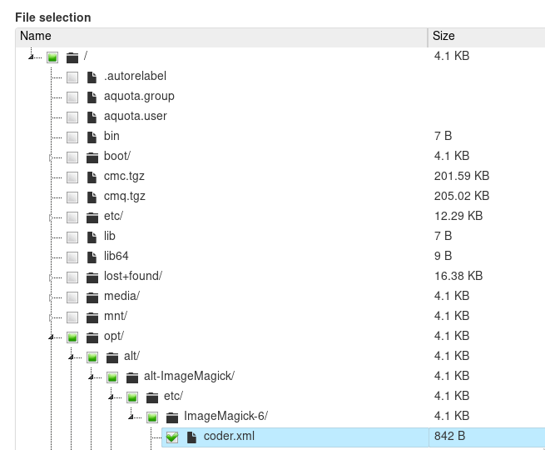Check the etc/ top-level folder checkbox
The image size is (545, 450).
[x=72, y=217]
